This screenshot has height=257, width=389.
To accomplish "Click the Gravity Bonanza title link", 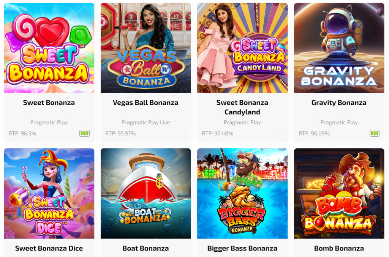I will (339, 102).
